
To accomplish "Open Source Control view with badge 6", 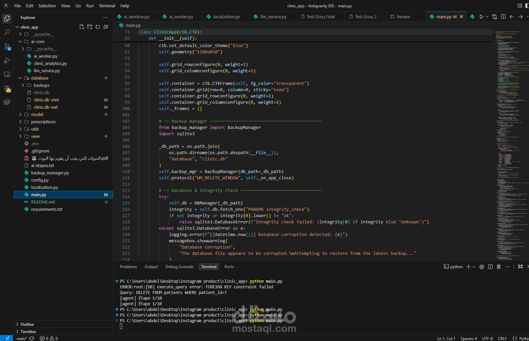I will point(7,46).
